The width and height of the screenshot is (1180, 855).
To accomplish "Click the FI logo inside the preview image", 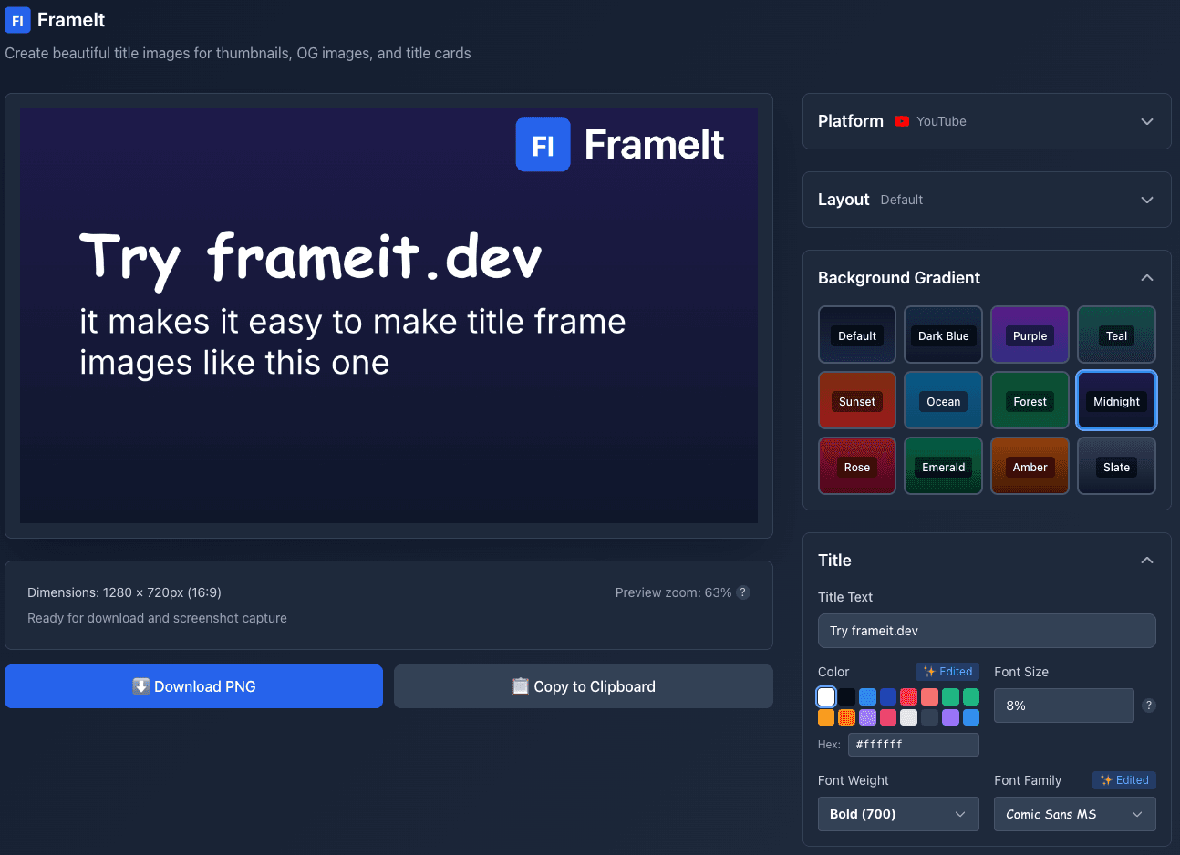I will (543, 144).
